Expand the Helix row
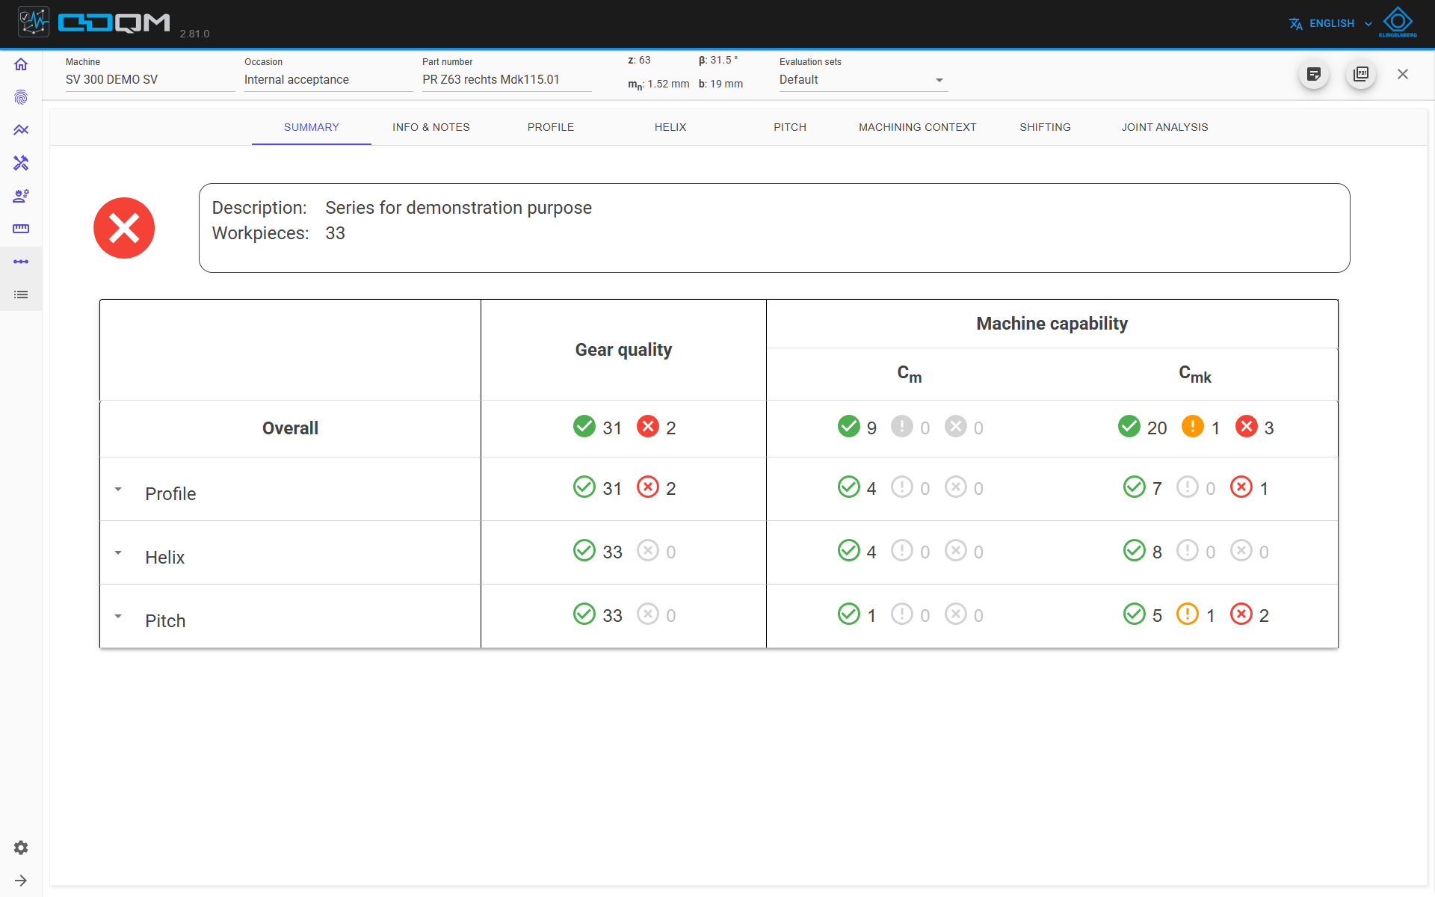This screenshot has height=897, width=1435. coord(118,553)
